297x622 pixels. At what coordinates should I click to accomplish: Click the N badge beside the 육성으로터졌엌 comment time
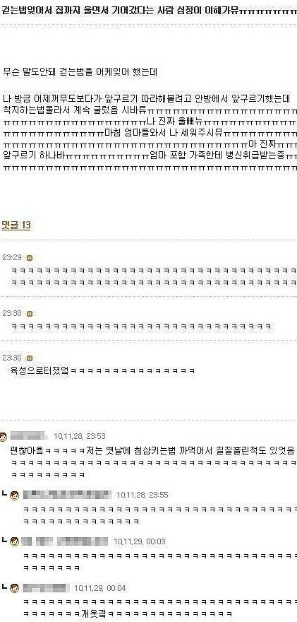pyautogui.click(x=29, y=358)
